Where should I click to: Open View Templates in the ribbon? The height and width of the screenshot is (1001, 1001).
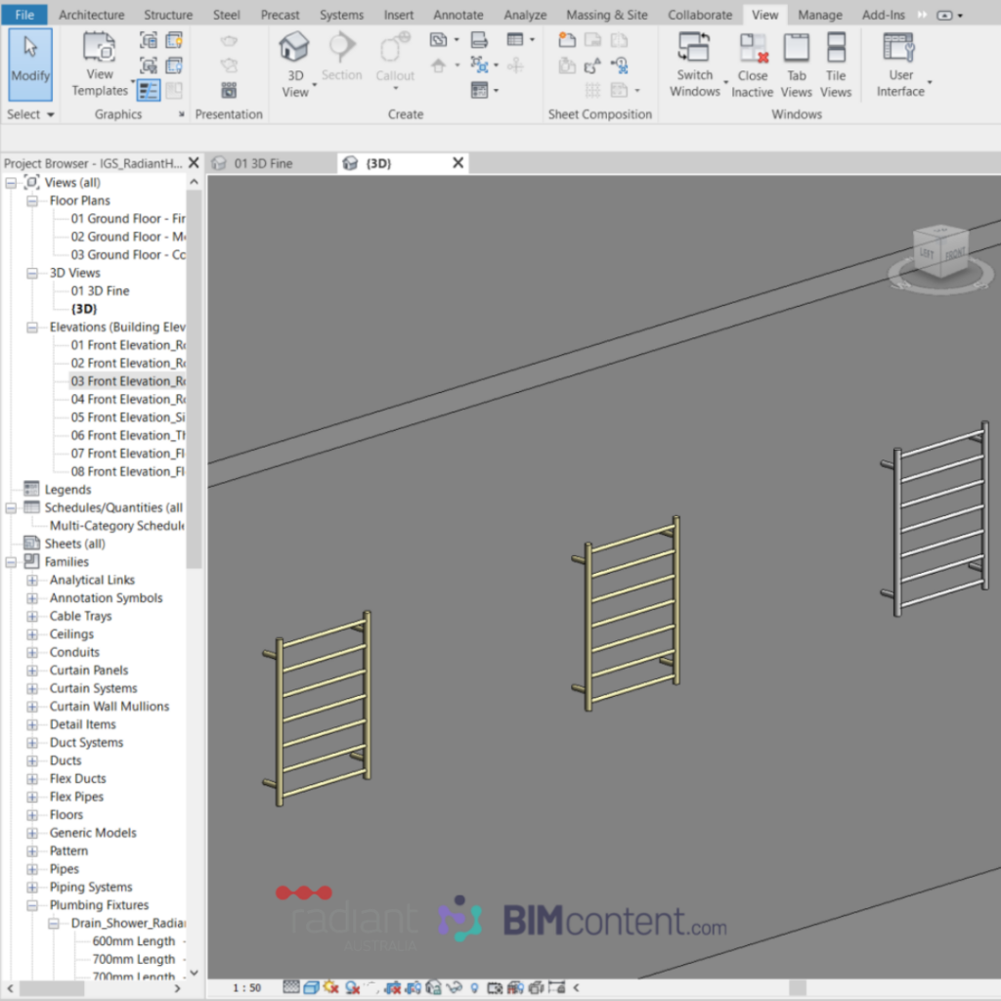[x=100, y=65]
